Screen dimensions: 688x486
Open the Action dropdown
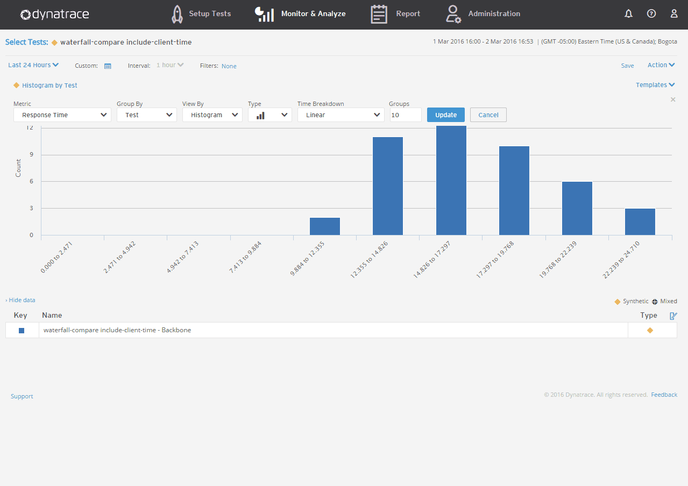pyautogui.click(x=661, y=65)
